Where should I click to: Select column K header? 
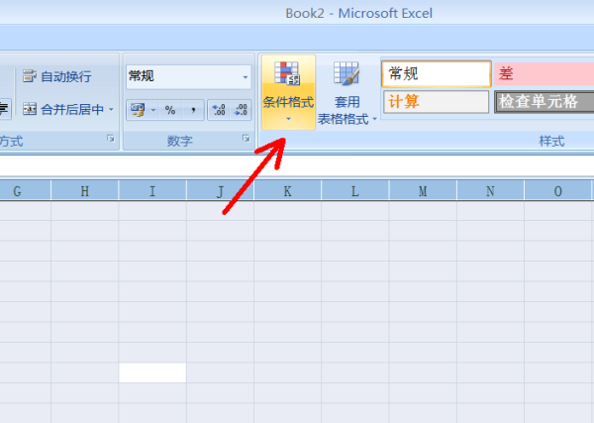[x=287, y=191]
